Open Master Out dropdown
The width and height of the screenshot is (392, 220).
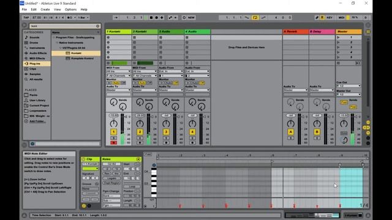[349, 95]
